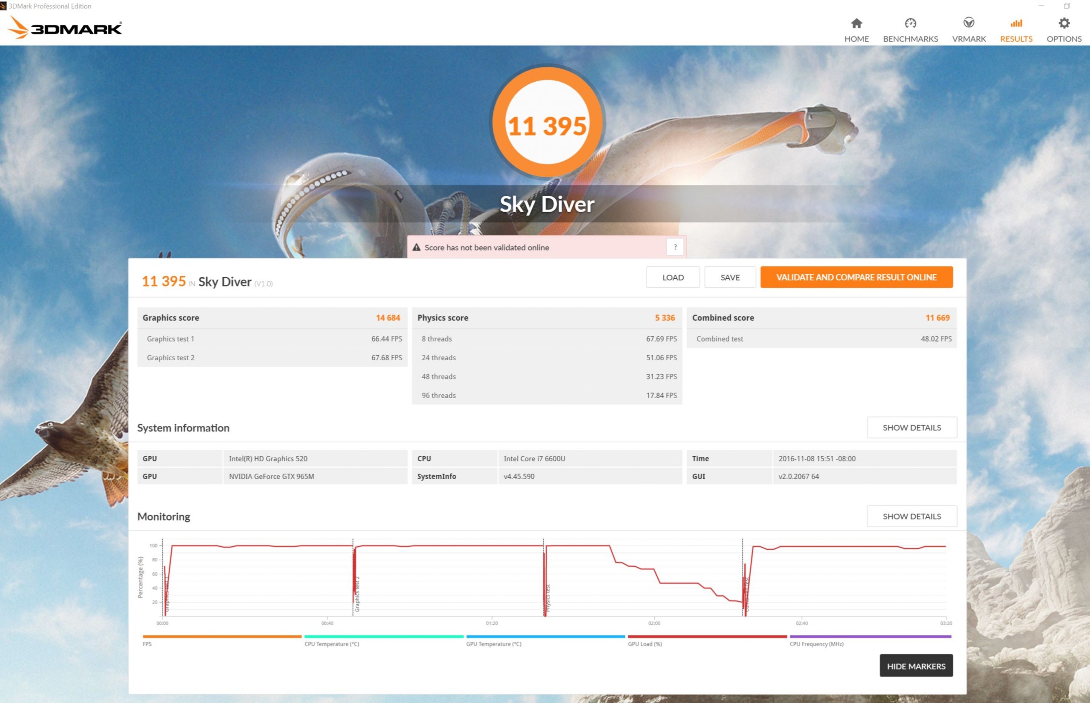
Task: Save the benchmark result
Action: pos(730,277)
